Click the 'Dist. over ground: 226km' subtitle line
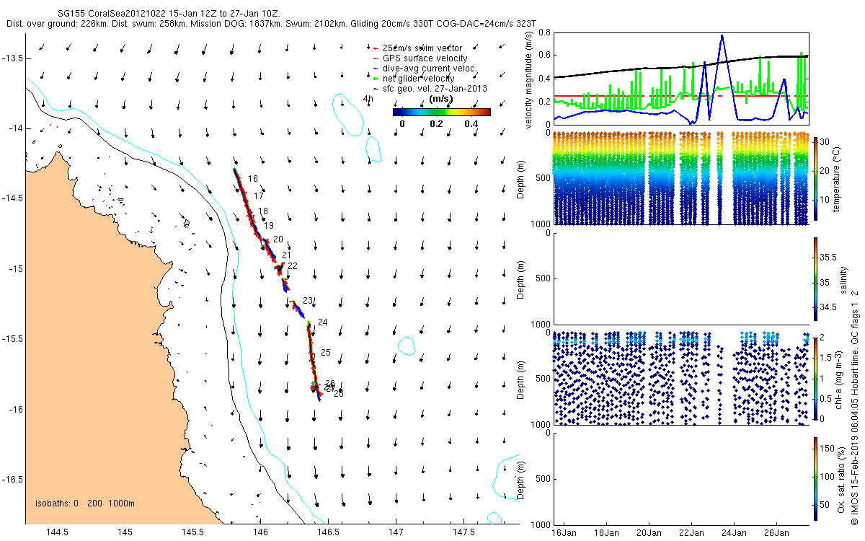Screen dimensions: 865x541 (x=272, y=24)
